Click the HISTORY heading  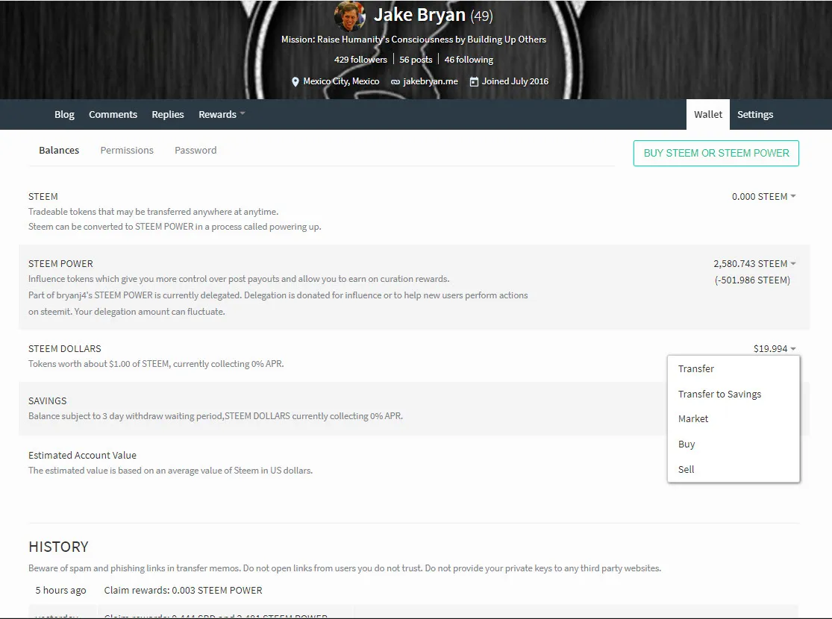(58, 547)
